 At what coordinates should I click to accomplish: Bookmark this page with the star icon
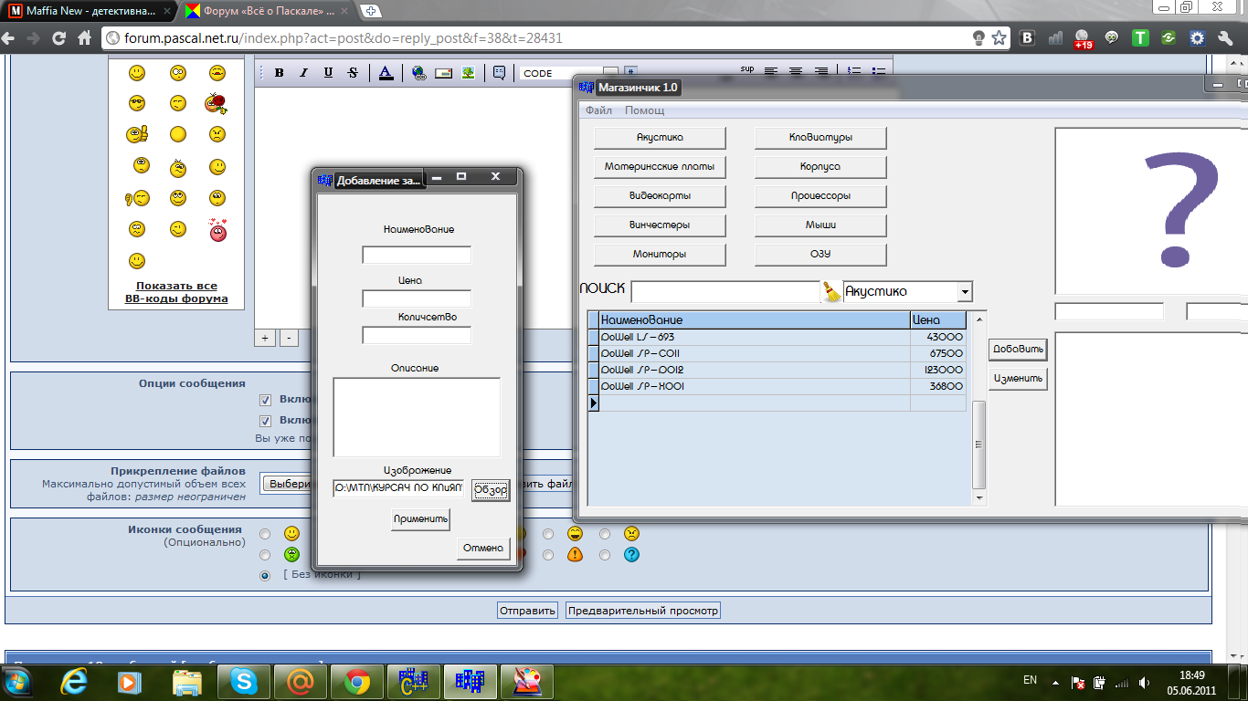tap(999, 38)
